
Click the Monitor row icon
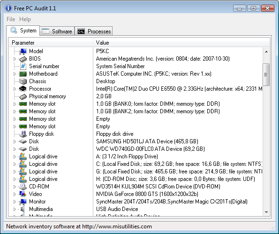(23, 202)
